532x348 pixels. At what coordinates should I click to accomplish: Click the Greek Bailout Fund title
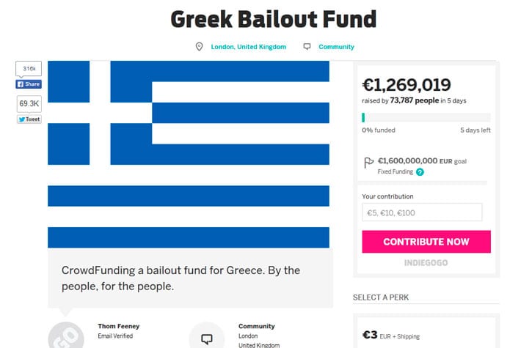click(x=274, y=19)
